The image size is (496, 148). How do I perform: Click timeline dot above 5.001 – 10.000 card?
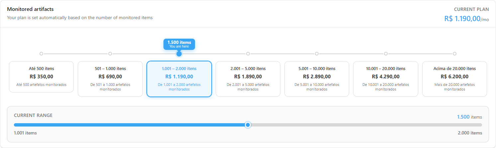pos(317,54)
